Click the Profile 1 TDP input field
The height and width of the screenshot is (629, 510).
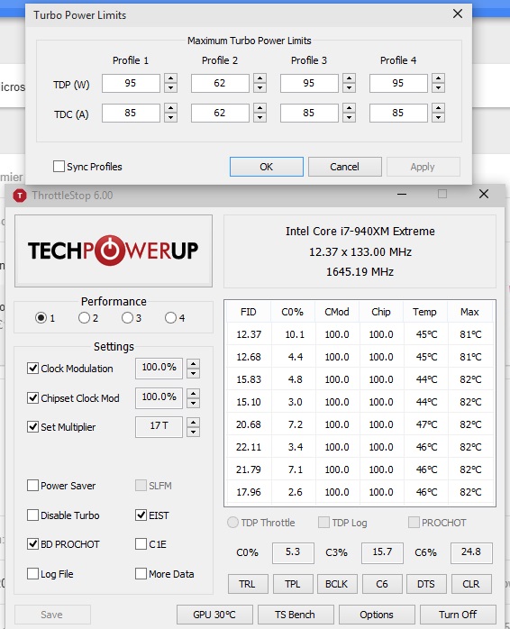[131, 83]
